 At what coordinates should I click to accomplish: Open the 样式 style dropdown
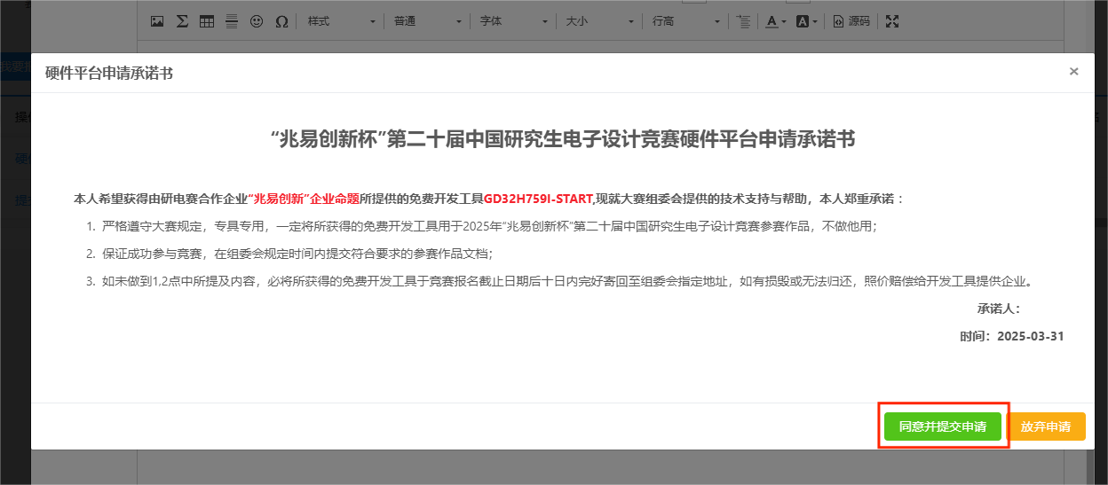pos(342,21)
